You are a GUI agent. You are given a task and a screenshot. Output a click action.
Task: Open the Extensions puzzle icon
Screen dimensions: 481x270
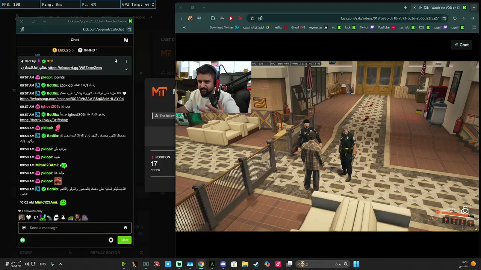pos(213,18)
